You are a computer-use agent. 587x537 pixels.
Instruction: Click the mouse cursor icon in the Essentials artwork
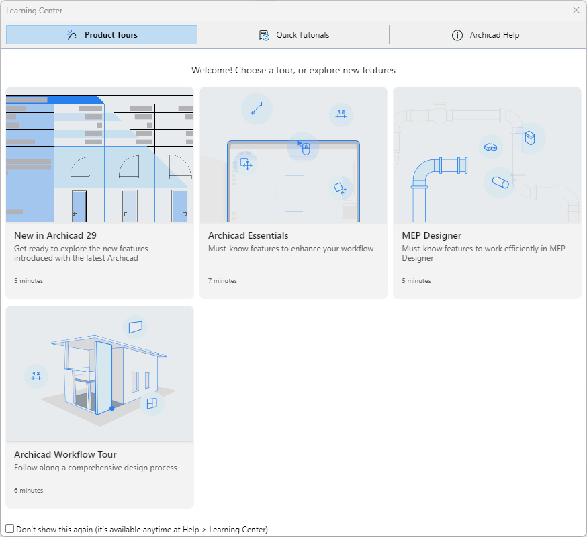tap(304, 147)
